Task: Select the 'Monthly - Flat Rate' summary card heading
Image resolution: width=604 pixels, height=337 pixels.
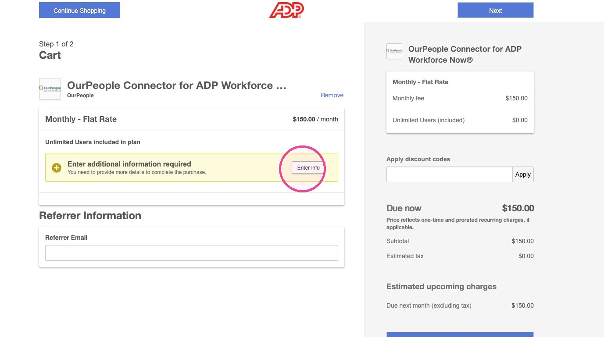Action: pos(421,82)
